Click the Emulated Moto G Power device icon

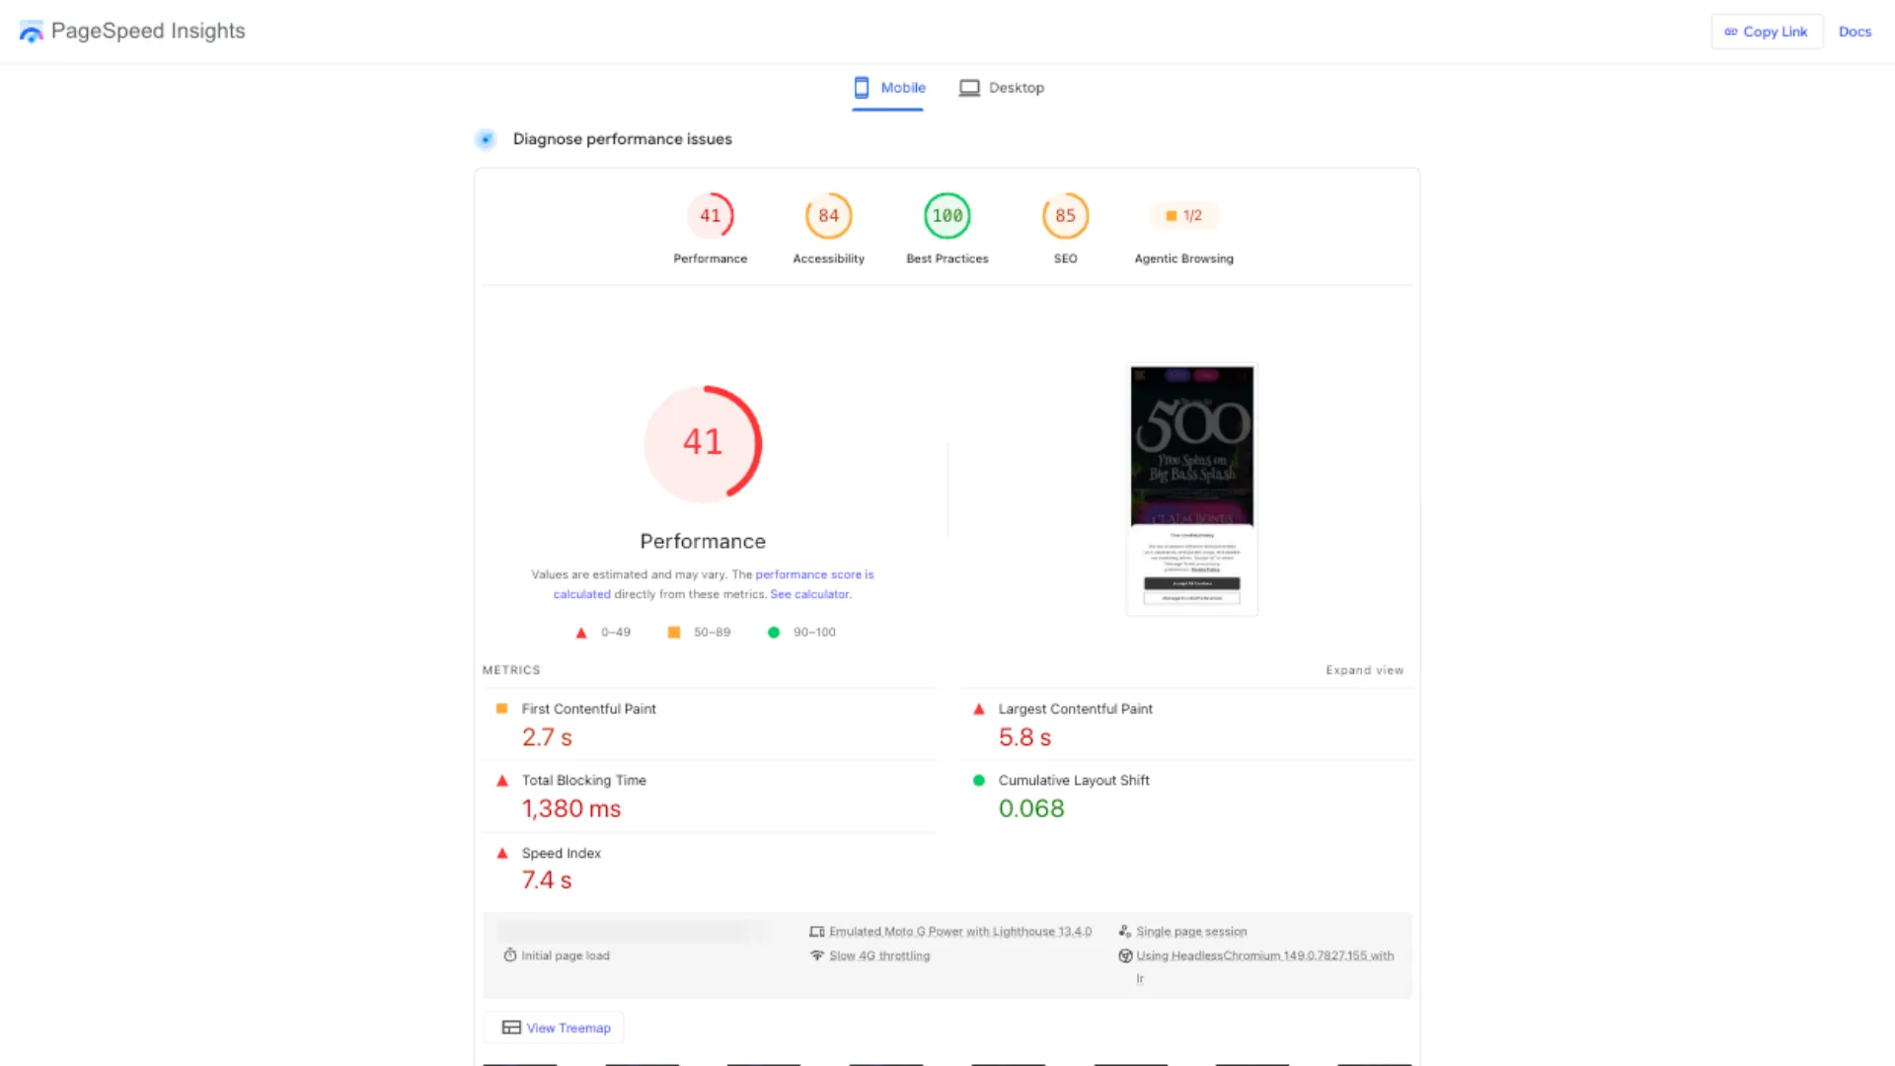(x=817, y=932)
